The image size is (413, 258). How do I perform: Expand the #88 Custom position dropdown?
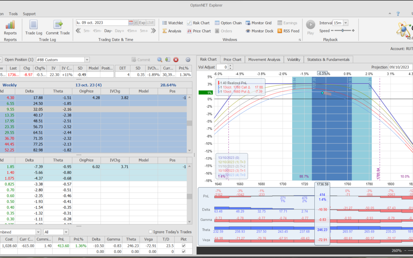tap(87, 60)
